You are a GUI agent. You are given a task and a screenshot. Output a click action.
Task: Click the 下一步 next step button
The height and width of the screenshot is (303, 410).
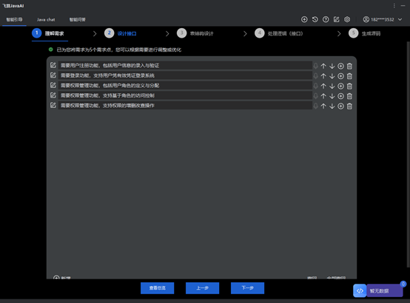[247, 288]
